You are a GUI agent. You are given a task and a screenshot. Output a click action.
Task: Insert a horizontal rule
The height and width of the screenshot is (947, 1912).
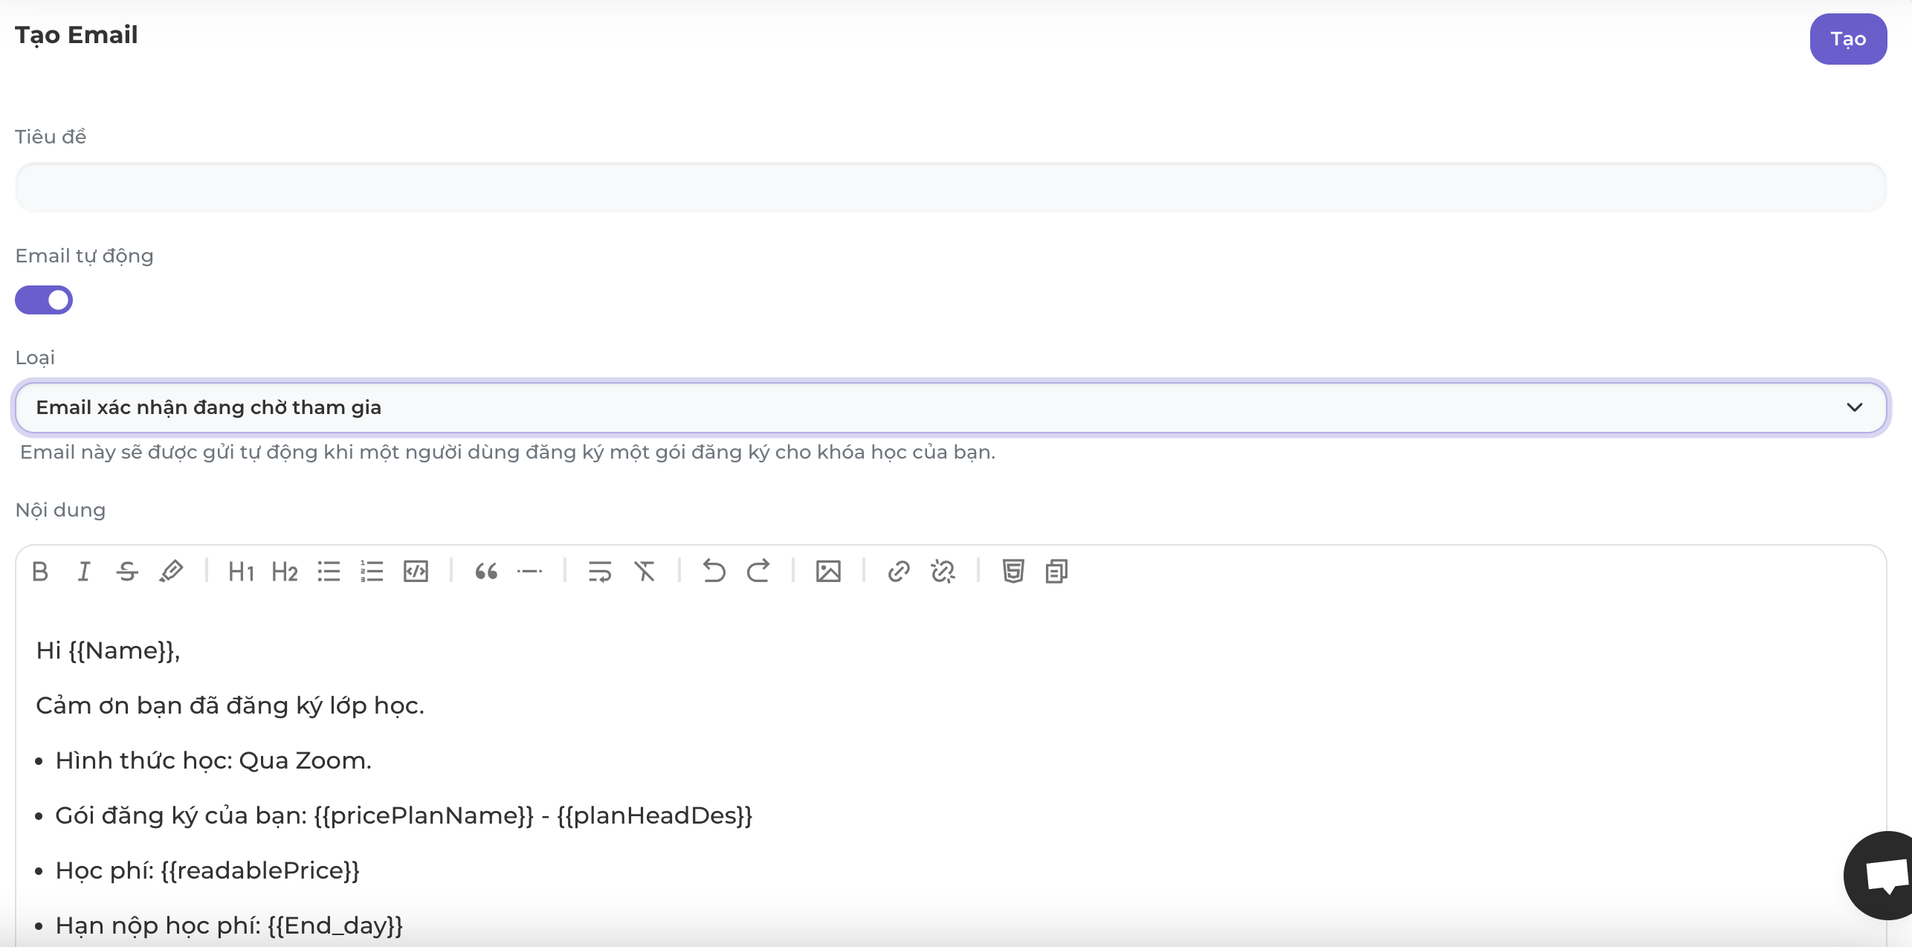529,572
